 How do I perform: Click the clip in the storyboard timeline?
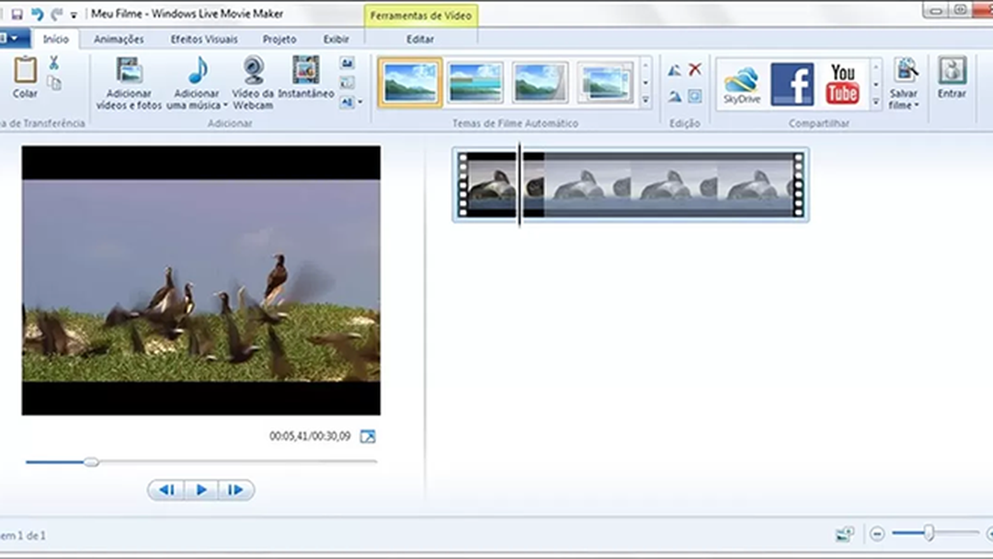pos(631,187)
